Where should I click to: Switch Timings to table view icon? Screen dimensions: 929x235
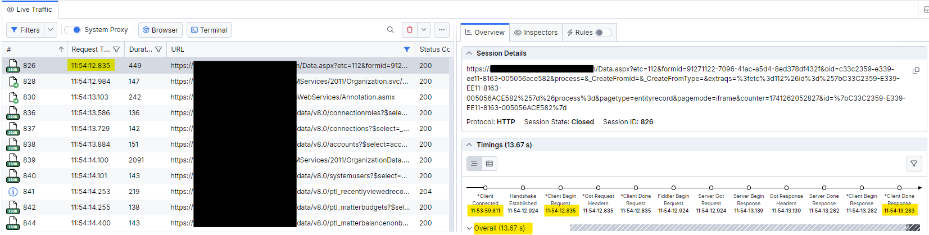[490, 164]
